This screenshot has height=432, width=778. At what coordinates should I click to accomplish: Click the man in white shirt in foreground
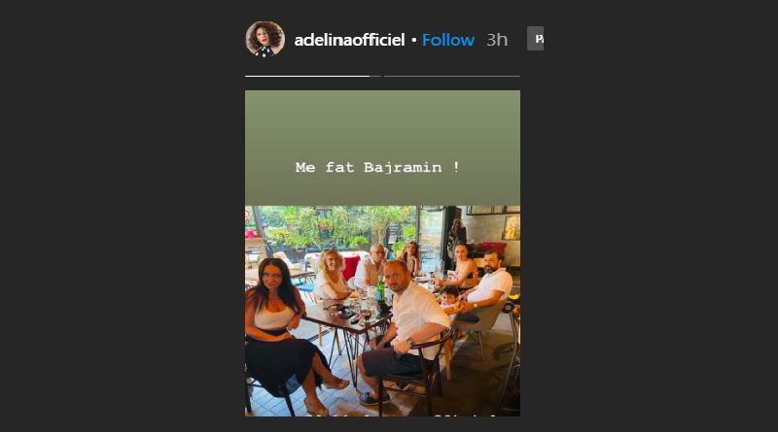coord(407,316)
